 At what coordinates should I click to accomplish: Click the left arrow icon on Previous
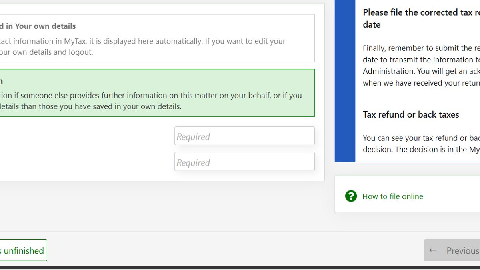pyautogui.click(x=433, y=250)
